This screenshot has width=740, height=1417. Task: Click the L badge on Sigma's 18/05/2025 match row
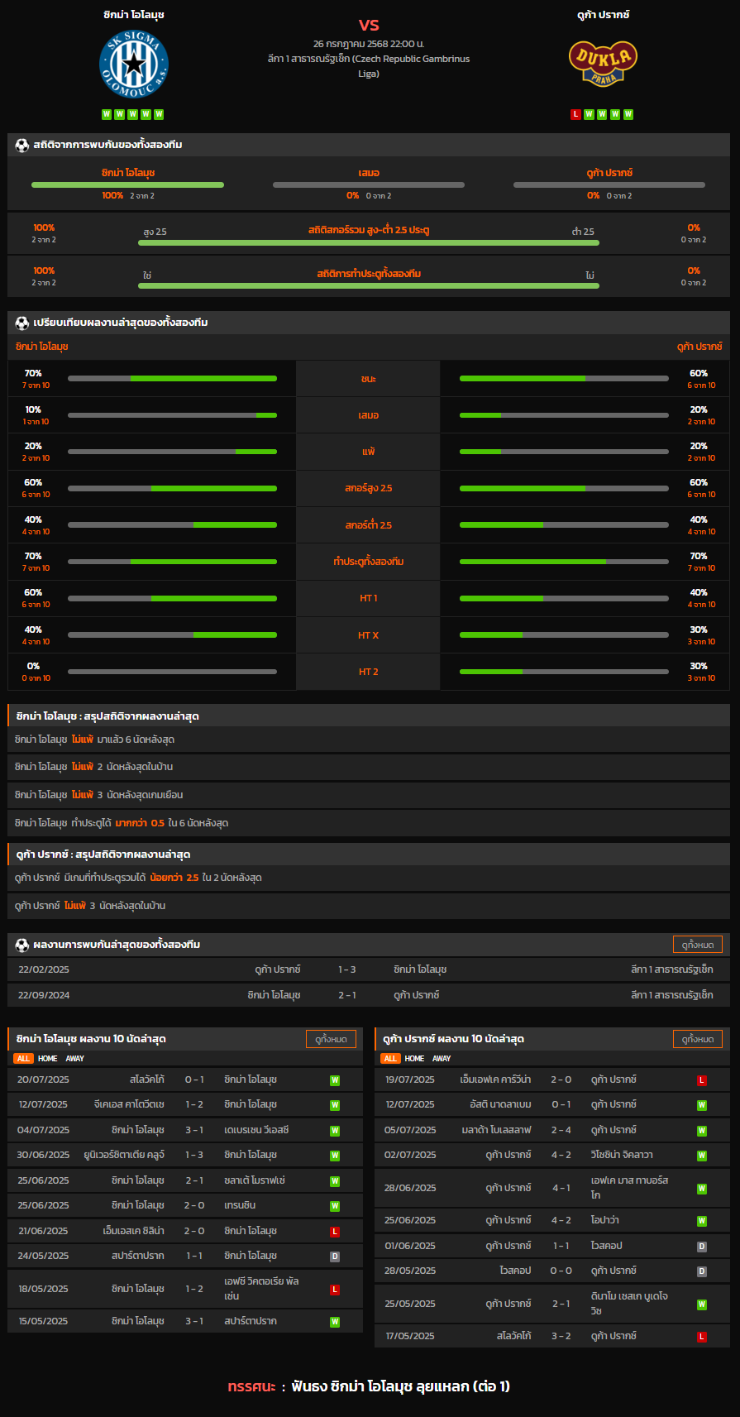pos(335,1290)
